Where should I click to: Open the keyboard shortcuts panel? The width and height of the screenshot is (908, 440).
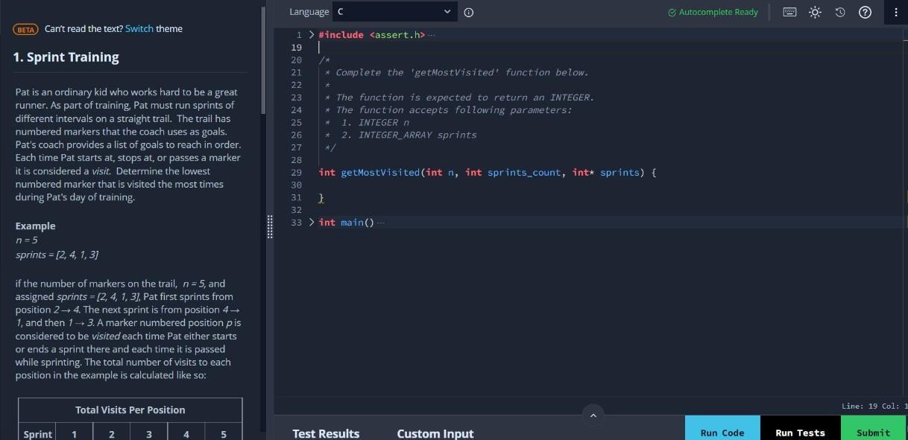coord(789,12)
